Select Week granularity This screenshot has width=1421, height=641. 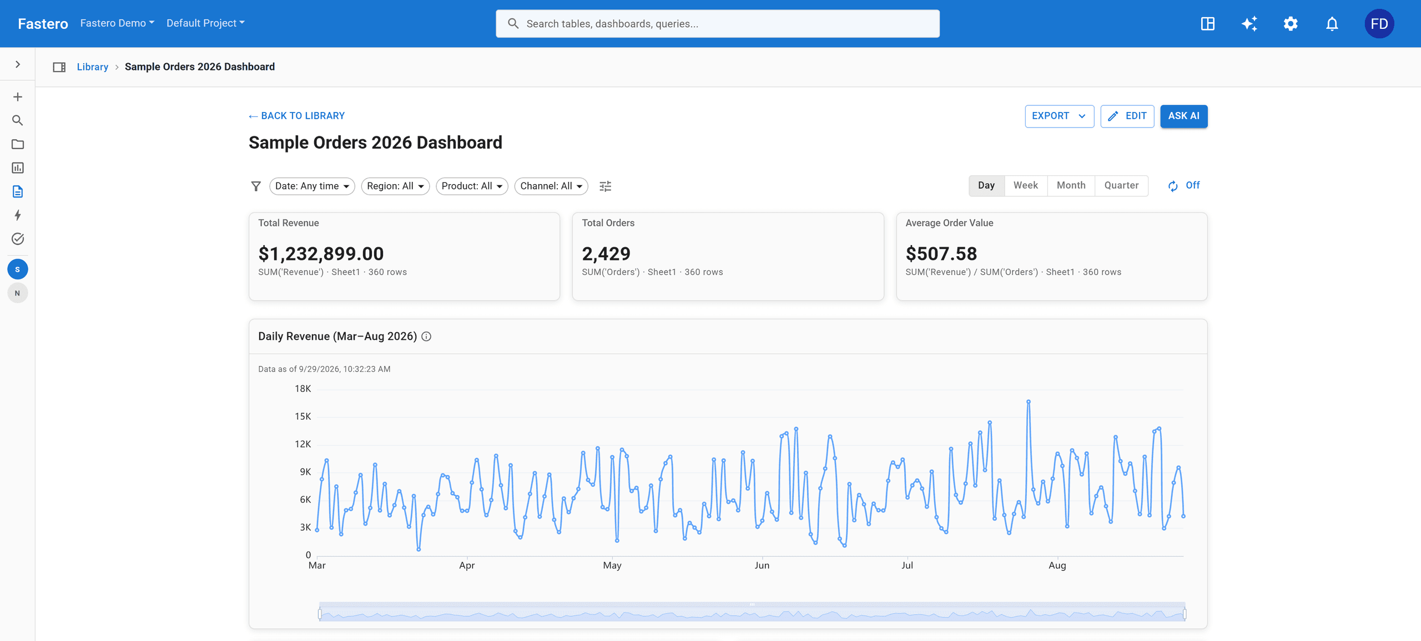tap(1026, 185)
